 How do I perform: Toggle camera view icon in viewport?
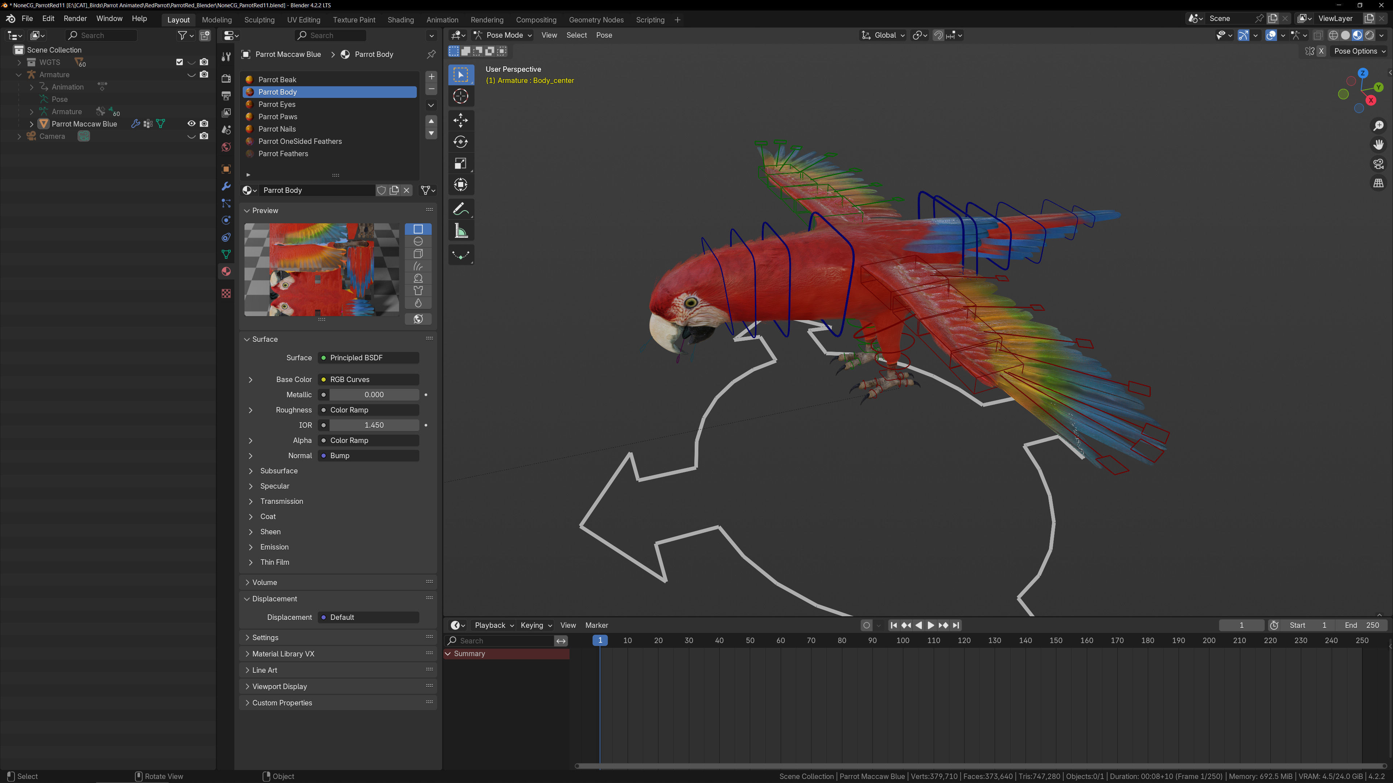[1378, 164]
